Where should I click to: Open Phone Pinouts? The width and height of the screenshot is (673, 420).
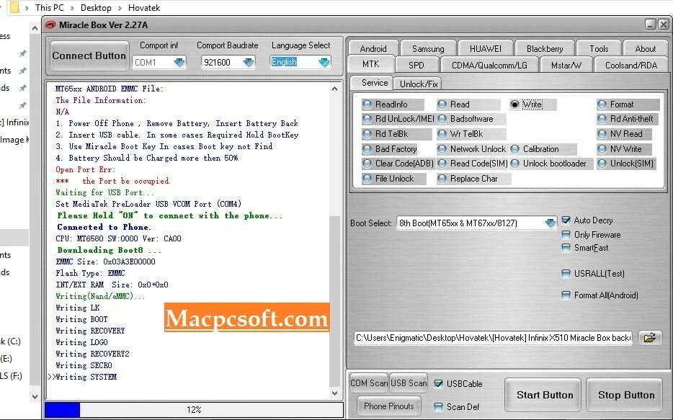[x=389, y=406]
